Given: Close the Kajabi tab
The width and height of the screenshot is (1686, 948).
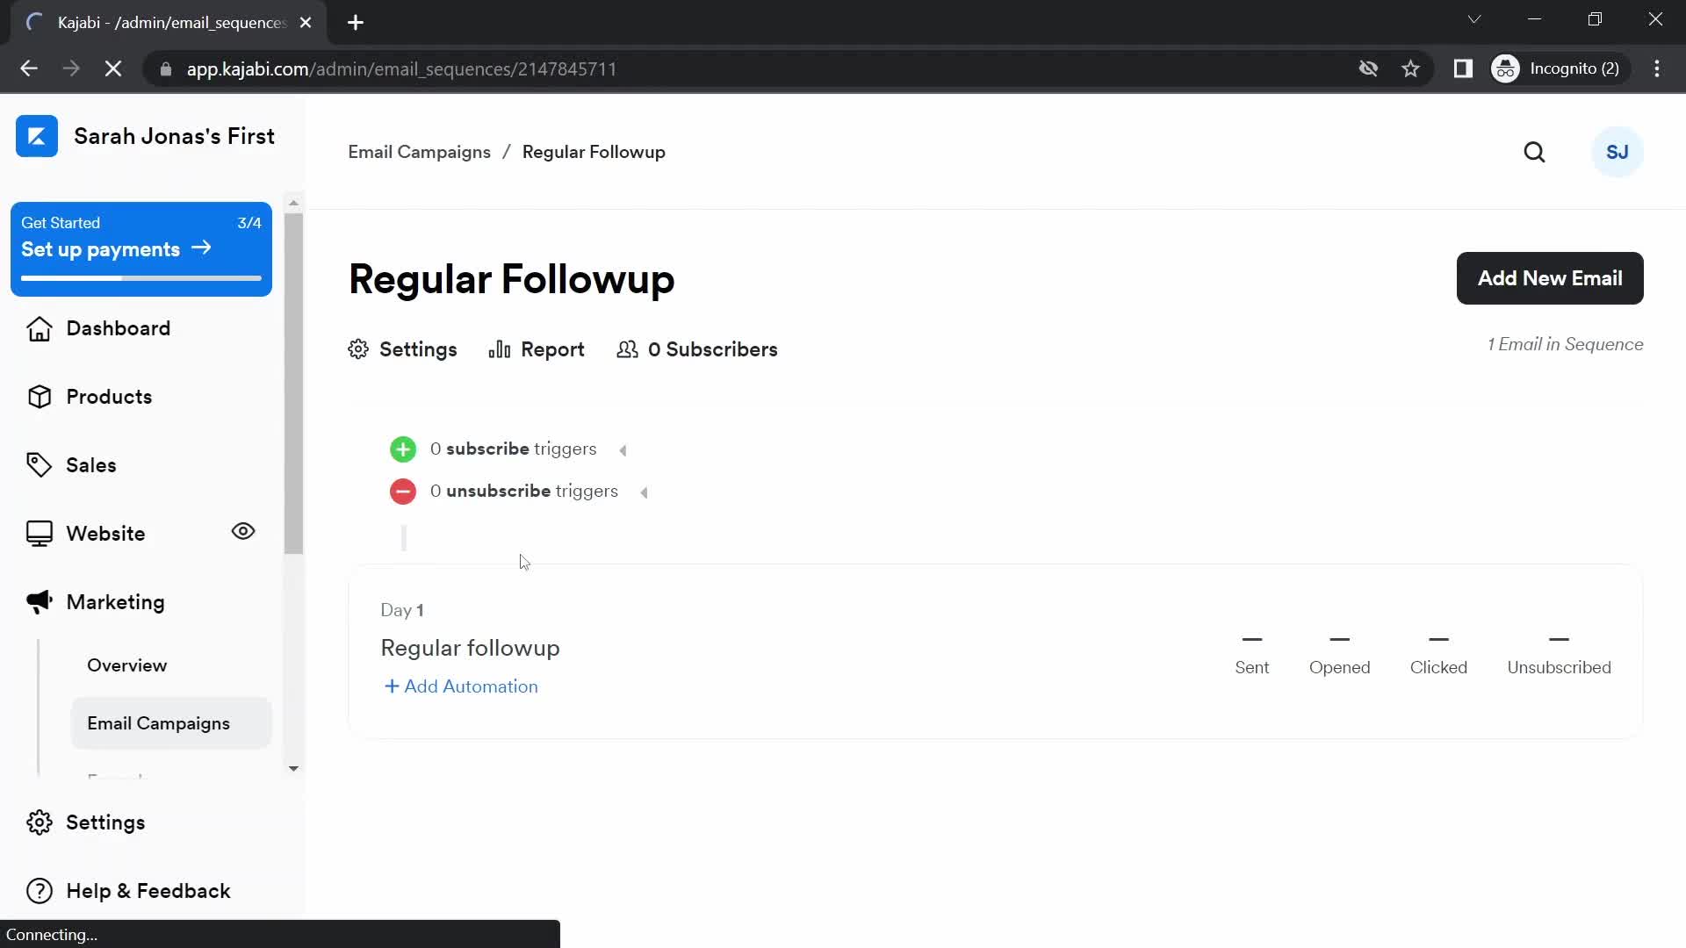Looking at the screenshot, I should click(x=306, y=23).
